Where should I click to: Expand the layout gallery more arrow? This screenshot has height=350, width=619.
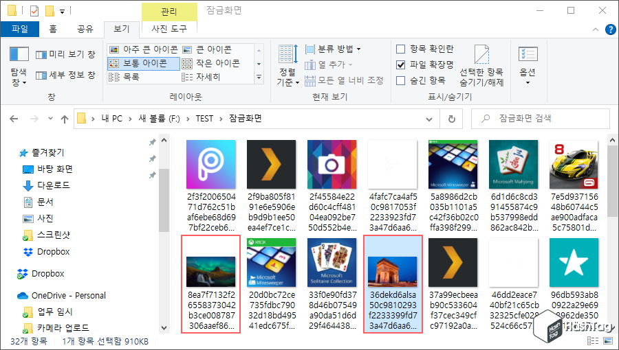click(x=259, y=77)
